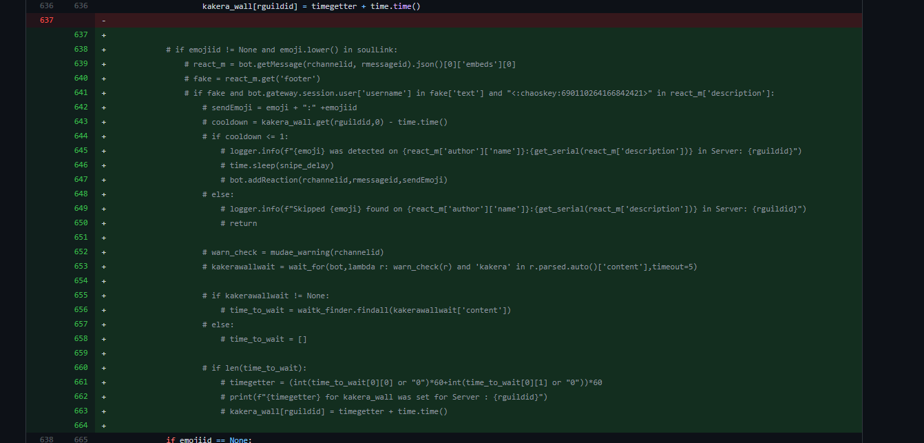
Task: Click '# if emojiid != None and emoji.lower()' line
Action: [x=282, y=50]
